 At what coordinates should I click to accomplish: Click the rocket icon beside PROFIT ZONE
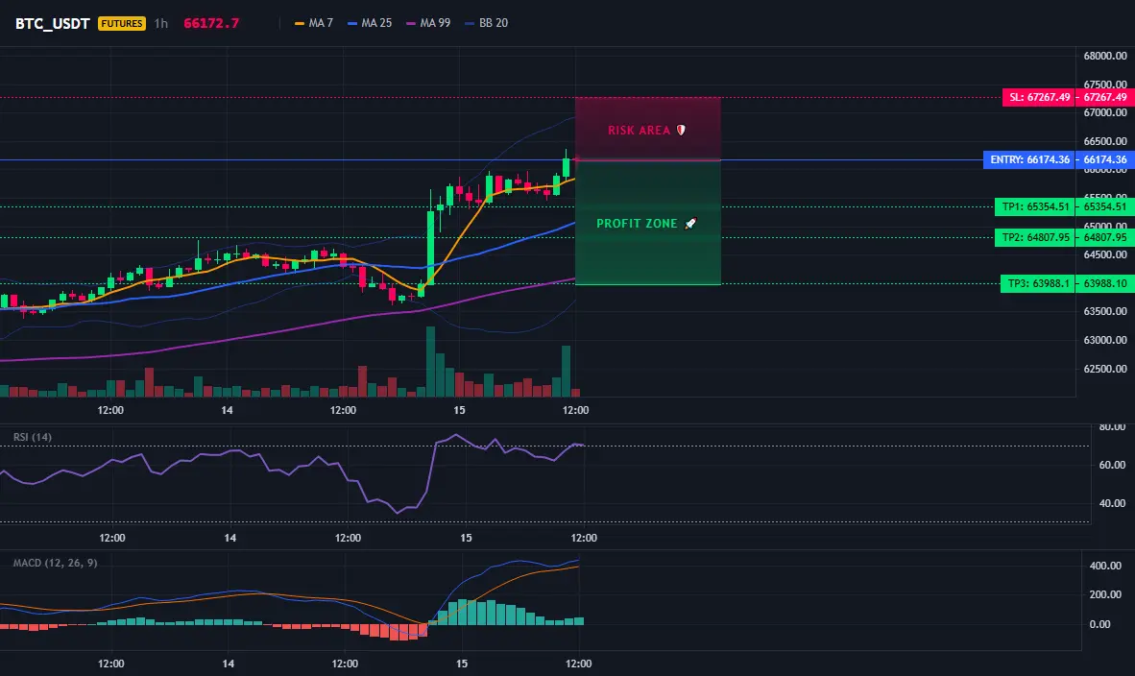point(690,224)
